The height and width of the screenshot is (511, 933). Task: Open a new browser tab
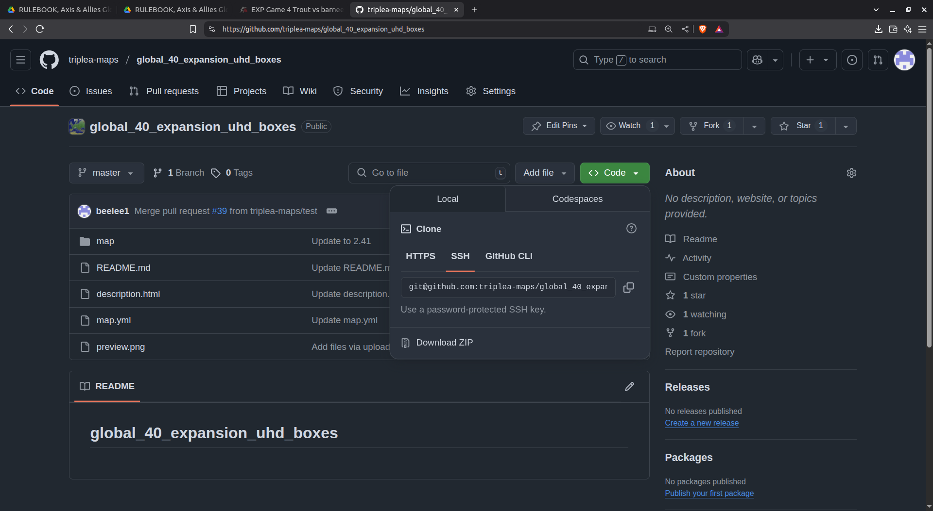(474, 10)
